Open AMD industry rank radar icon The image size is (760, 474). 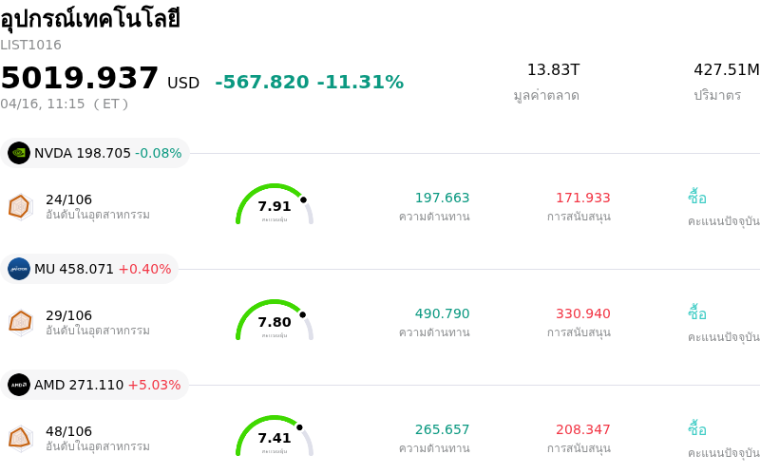click(20, 438)
